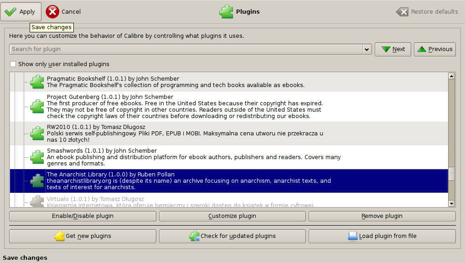Image resolution: width=465 pixels, height=263 pixels.
Task: Click the green down arrow Next icon
Action: point(386,49)
